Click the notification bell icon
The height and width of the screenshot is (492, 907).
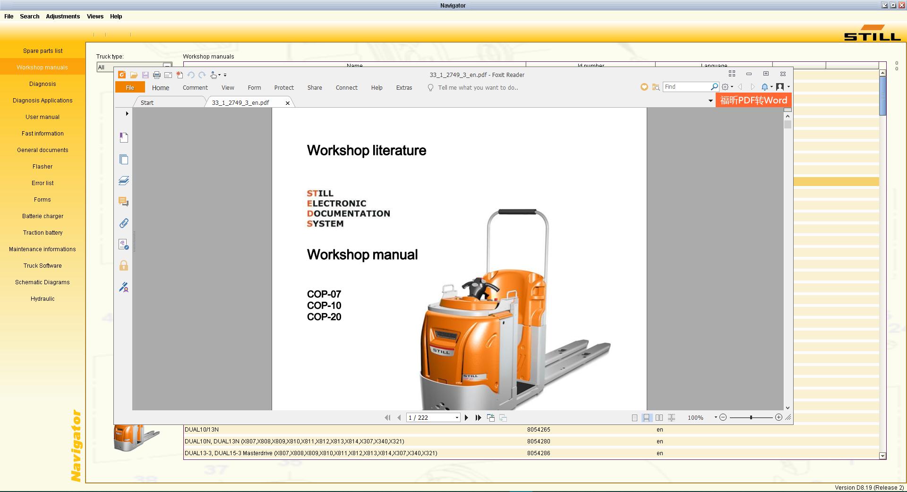[764, 87]
